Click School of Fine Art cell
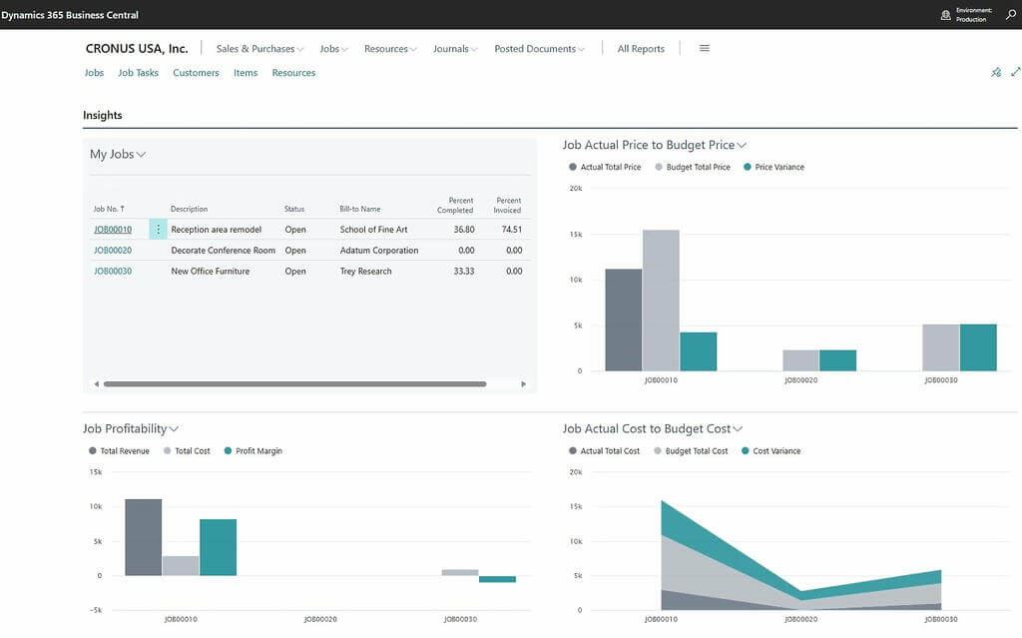 [373, 230]
